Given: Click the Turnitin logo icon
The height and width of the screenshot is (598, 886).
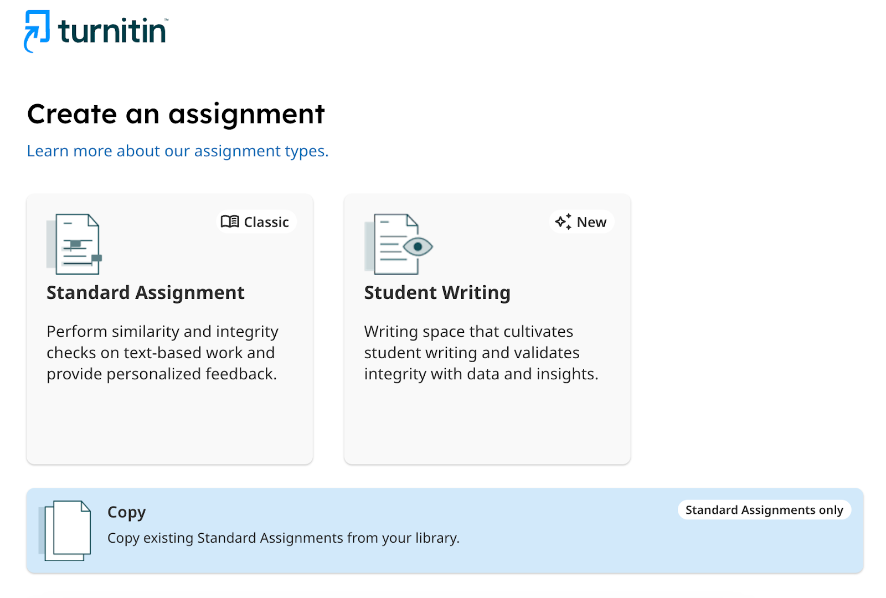Looking at the screenshot, I should tap(37, 31).
